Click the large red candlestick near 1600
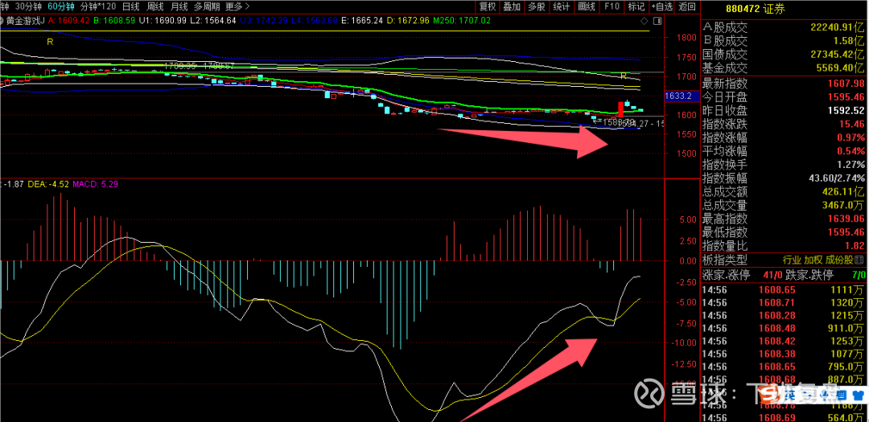Image resolution: width=869 pixels, height=422 pixels. (x=620, y=109)
